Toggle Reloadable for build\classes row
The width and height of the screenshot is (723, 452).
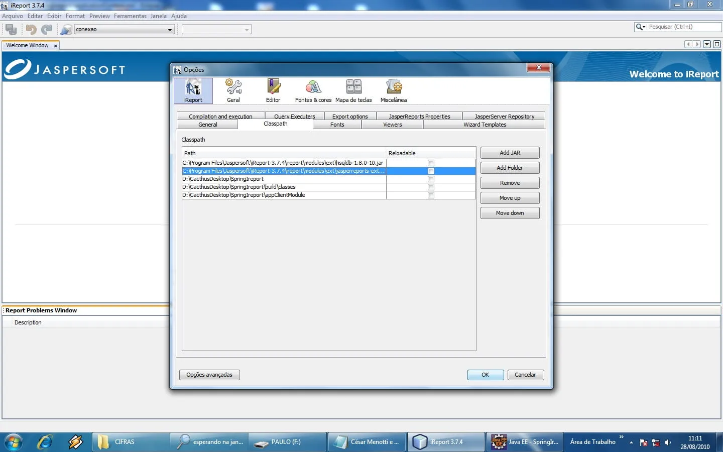point(431,187)
